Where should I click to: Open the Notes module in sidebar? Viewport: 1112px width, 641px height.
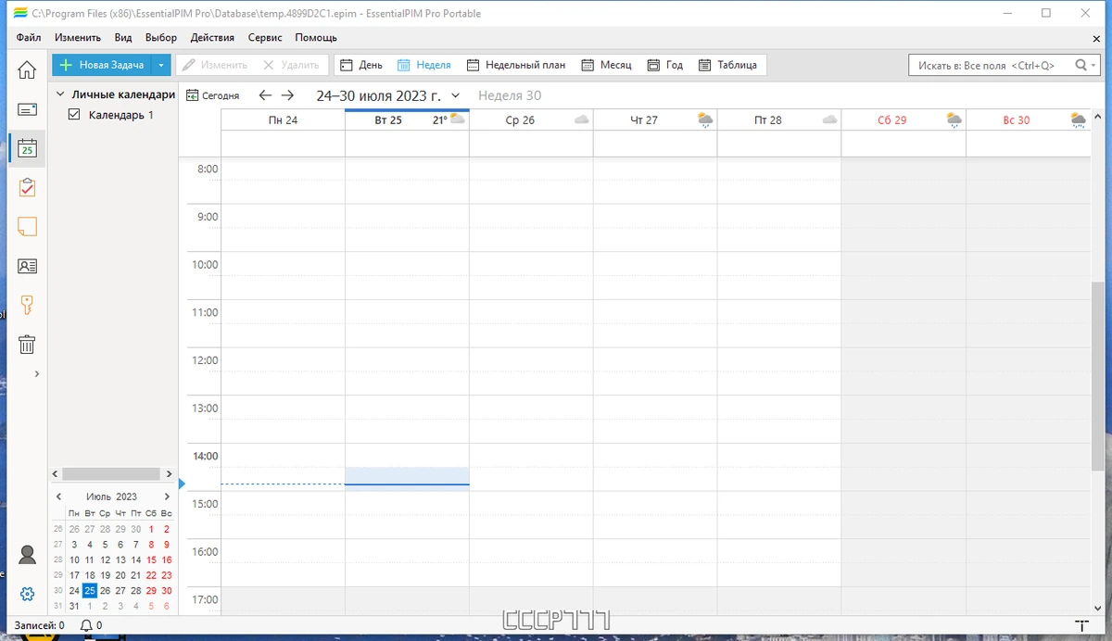click(27, 227)
